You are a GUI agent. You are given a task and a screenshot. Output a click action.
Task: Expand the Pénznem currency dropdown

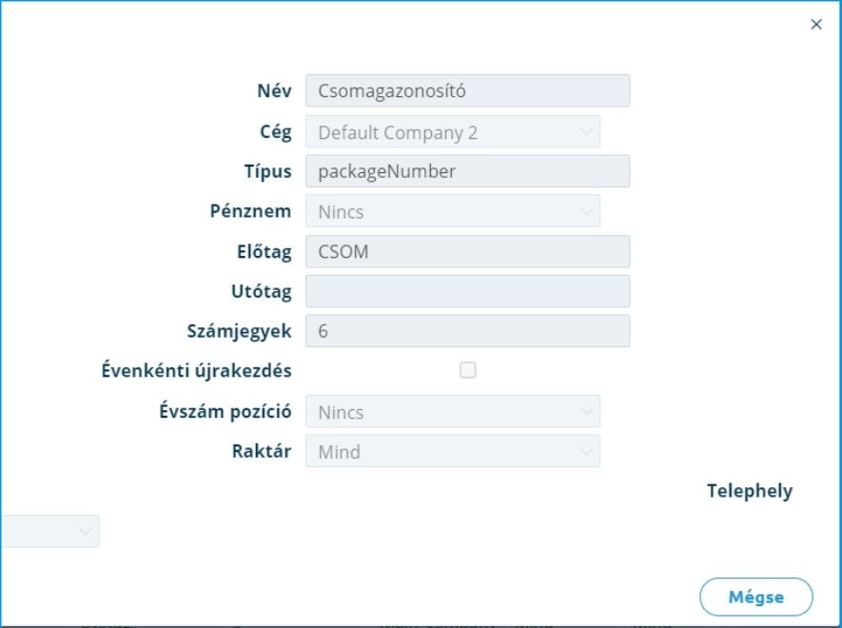tap(453, 211)
